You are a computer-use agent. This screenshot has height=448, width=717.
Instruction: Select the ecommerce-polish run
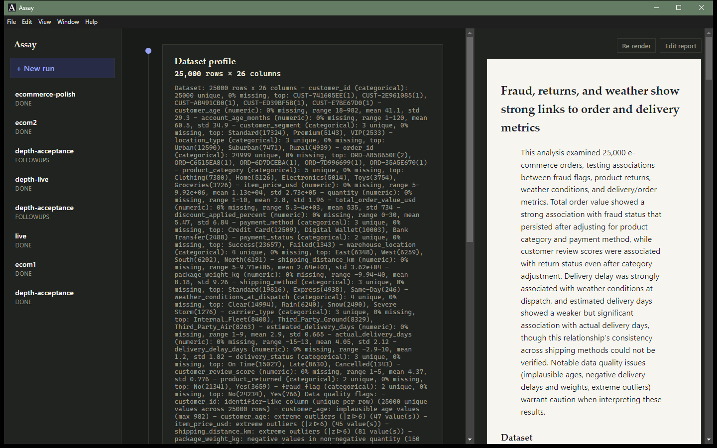62,99
